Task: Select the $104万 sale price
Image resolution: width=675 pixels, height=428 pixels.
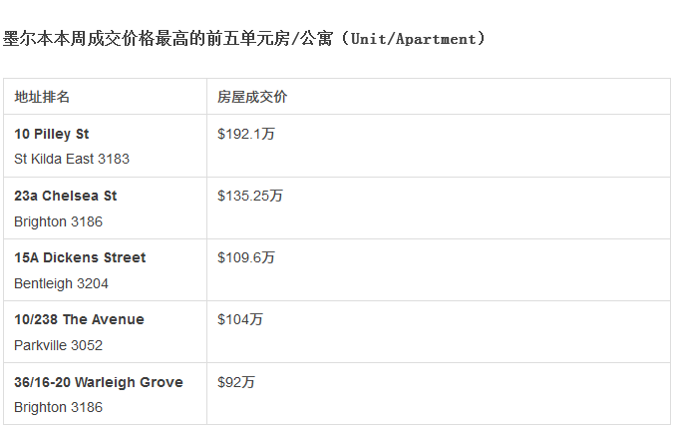Action: (240, 319)
